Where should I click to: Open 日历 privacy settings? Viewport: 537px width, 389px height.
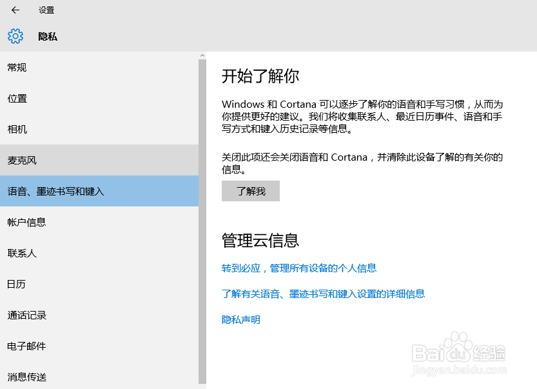[99, 284]
